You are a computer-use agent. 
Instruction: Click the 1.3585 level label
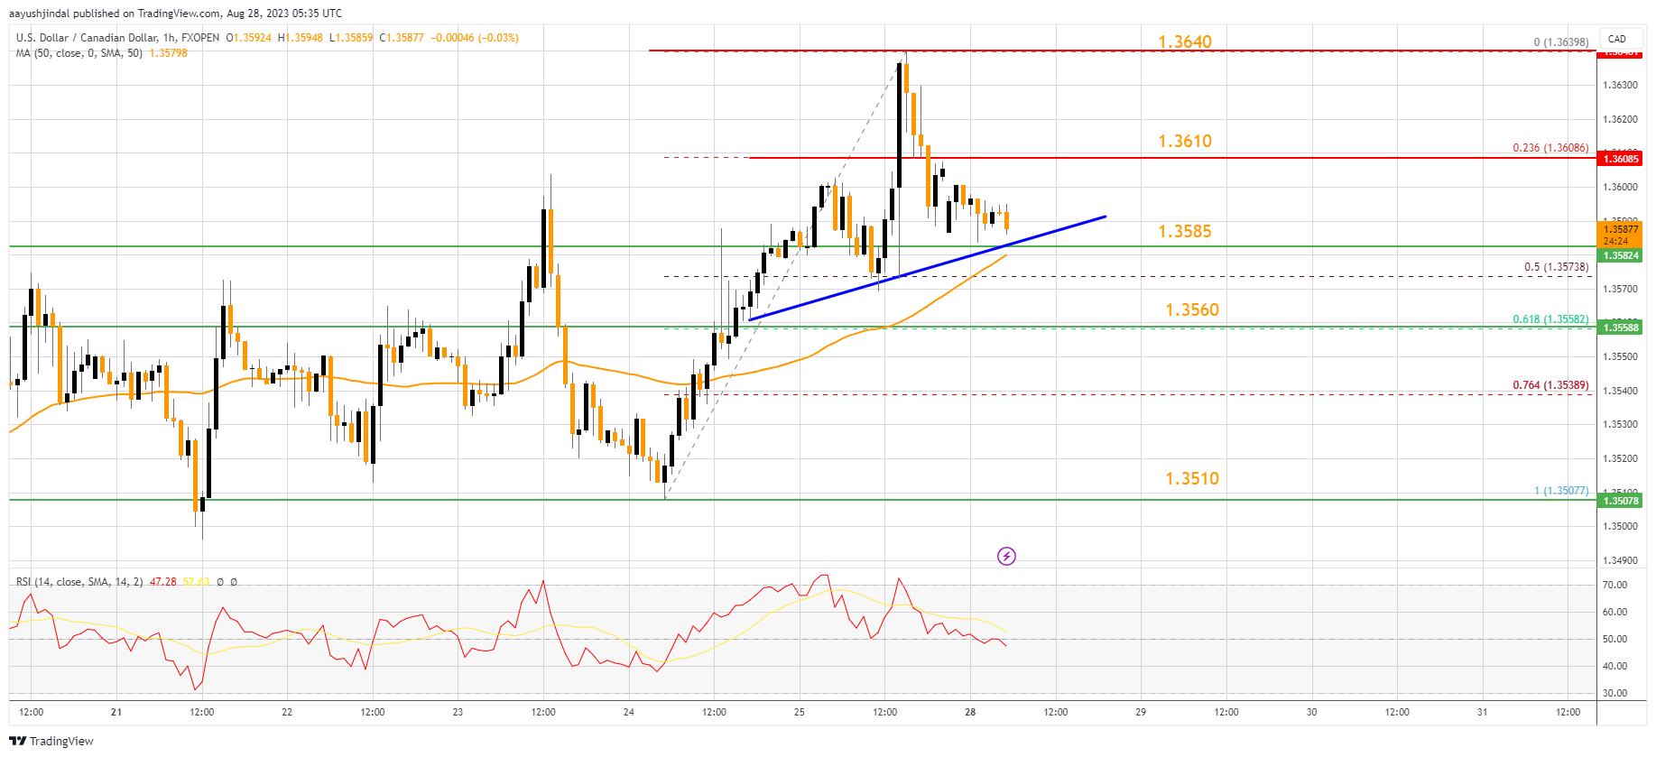click(1185, 231)
